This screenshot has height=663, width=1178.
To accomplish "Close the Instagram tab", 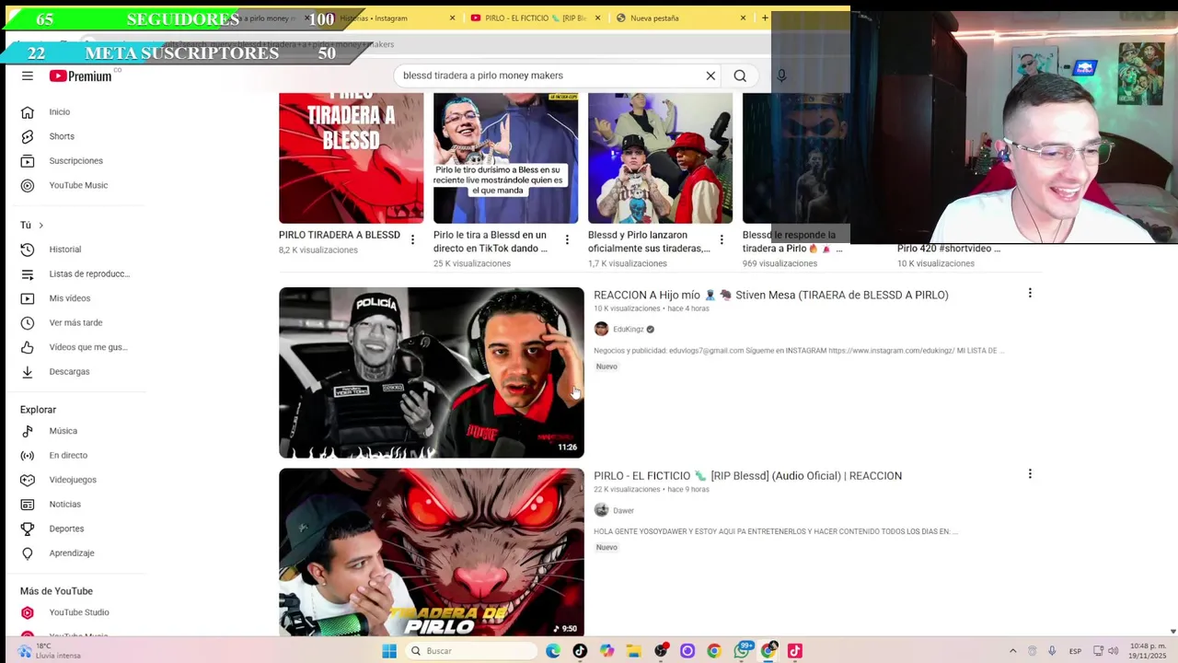I will tap(452, 18).
